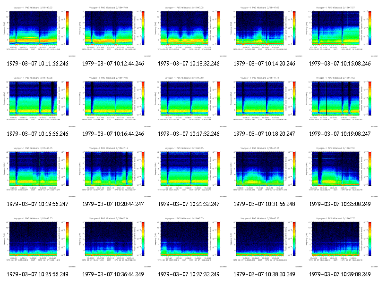Click the caption text '1979-03-07 10:15:08.246'
The width and height of the screenshot is (378, 281).
pyautogui.click(x=340, y=64)
